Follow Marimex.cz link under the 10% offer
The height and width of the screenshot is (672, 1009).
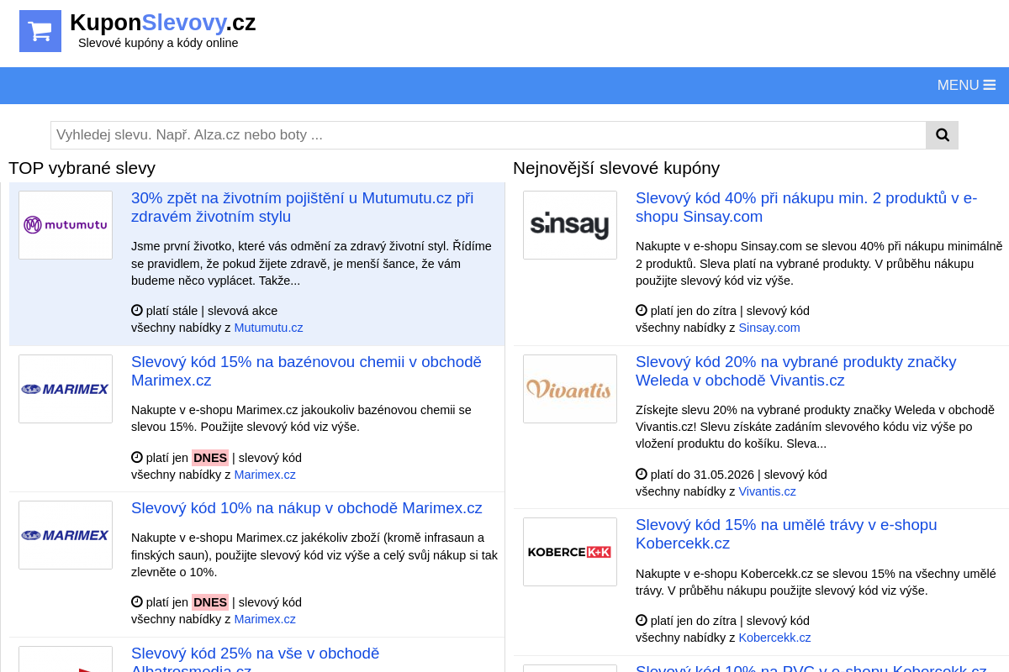tap(265, 619)
